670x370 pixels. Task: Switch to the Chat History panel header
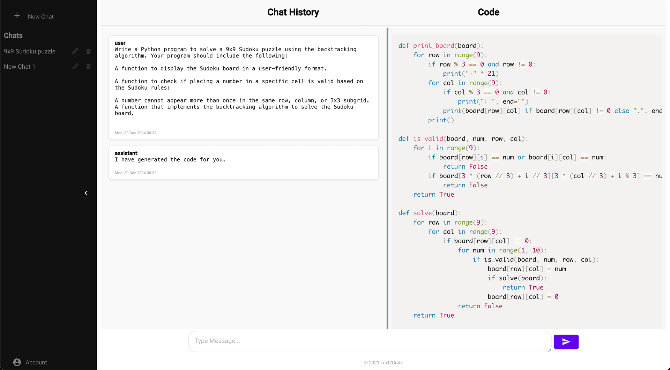[293, 12]
